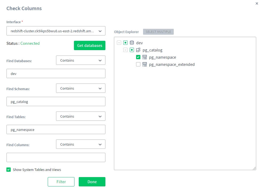Toggle the dev database checkbox

(x=125, y=43)
